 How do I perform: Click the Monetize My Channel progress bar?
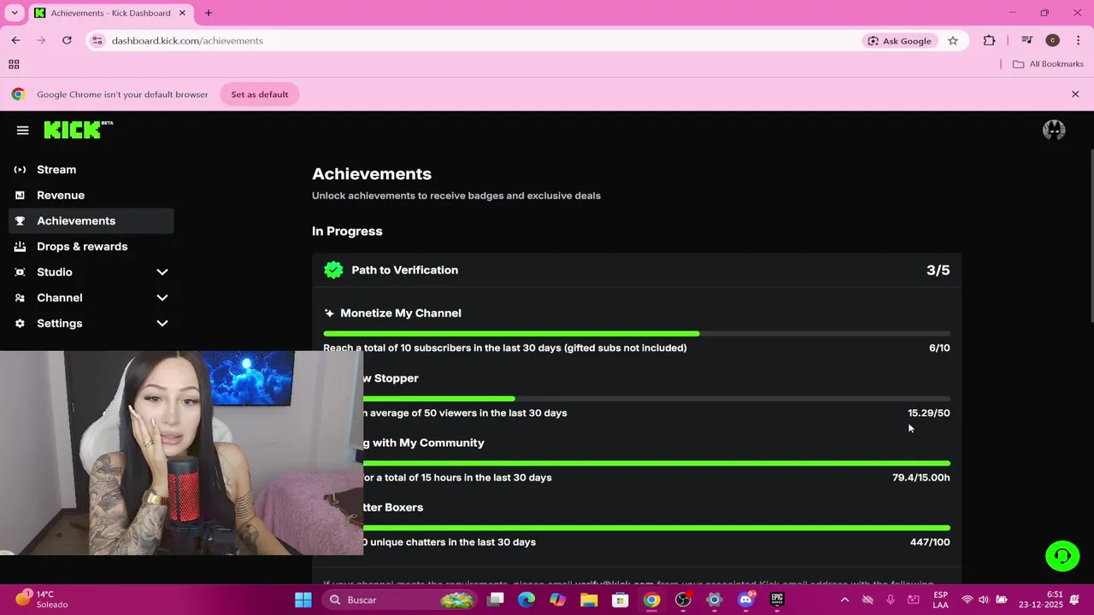tap(637, 334)
